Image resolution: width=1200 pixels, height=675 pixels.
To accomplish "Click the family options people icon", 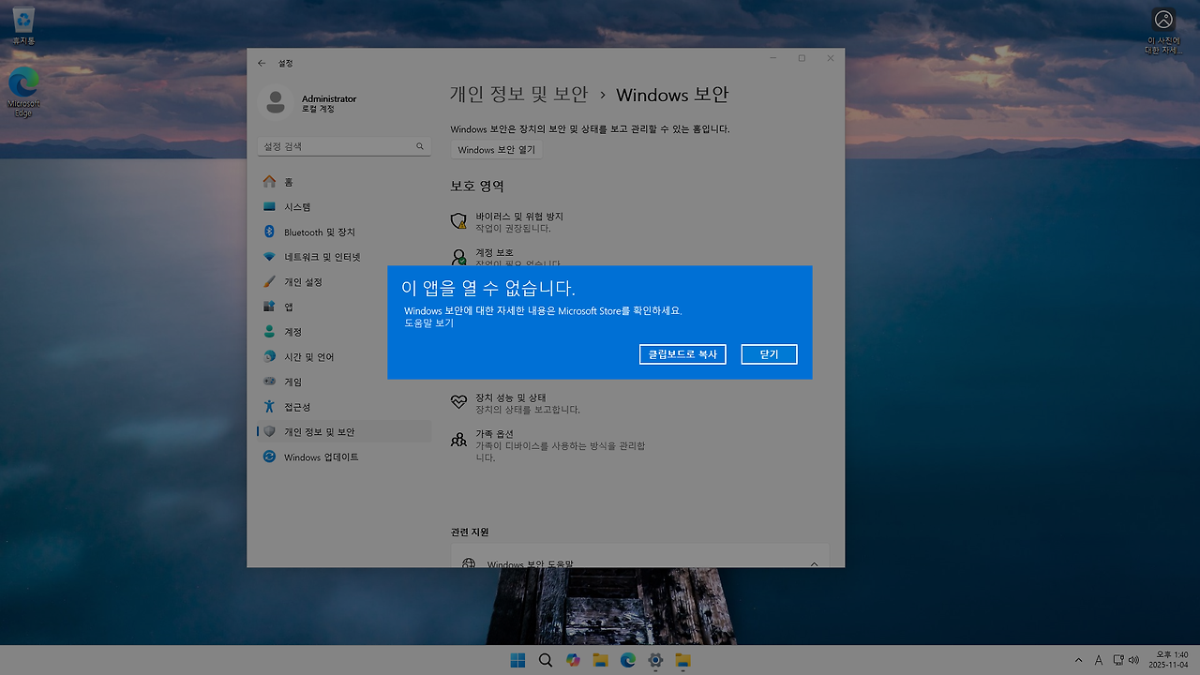I will point(458,439).
